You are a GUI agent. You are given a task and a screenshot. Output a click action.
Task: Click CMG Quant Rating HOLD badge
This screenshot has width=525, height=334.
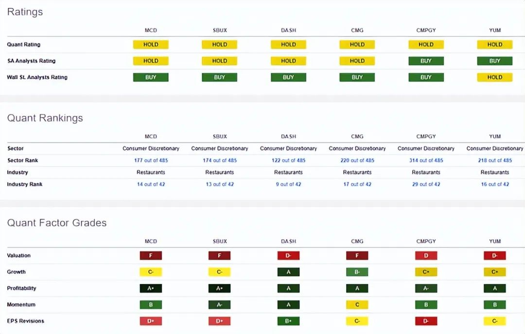pyautogui.click(x=357, y=45)
